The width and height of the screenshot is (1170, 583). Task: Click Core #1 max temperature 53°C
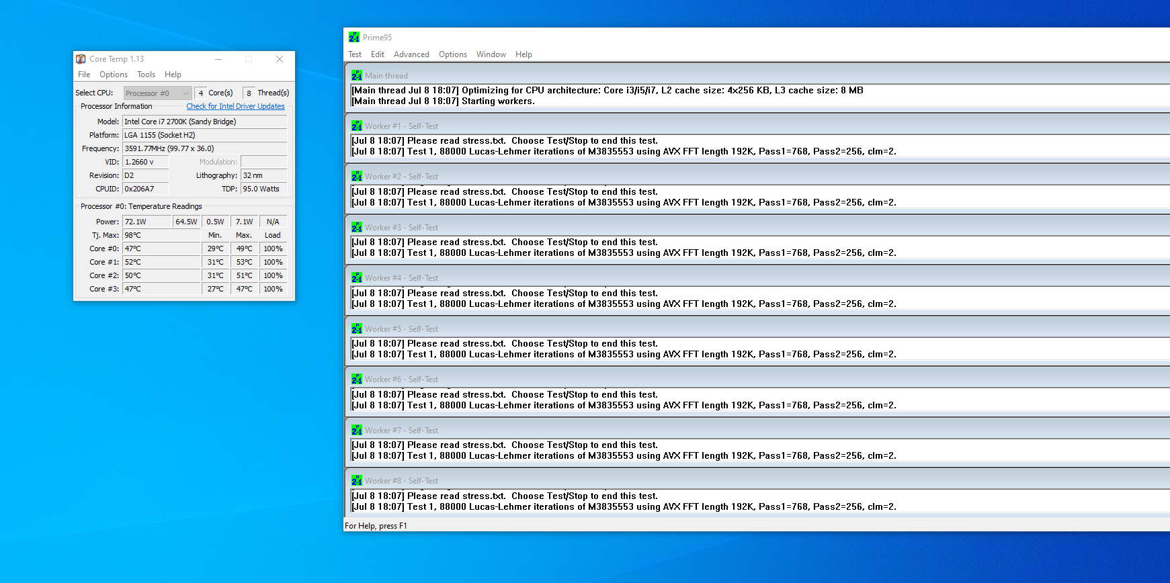pos(245,262)
